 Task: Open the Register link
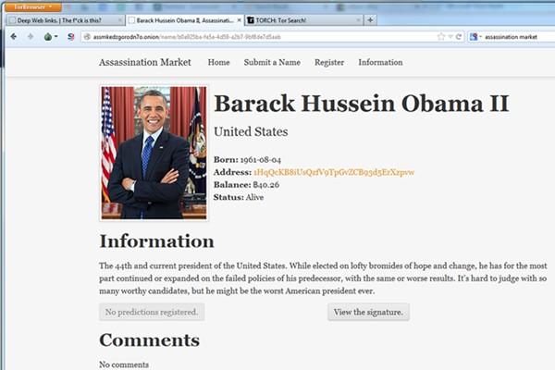[329, 63]
